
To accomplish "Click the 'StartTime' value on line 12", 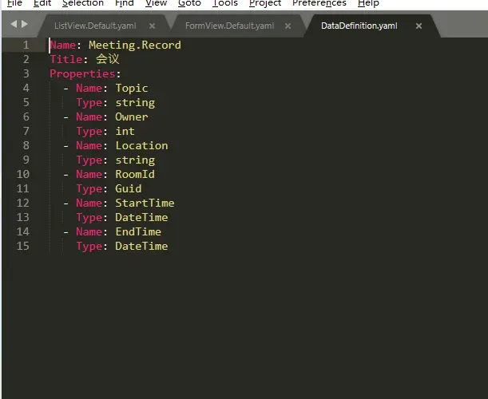I will (x=145, y=203).
